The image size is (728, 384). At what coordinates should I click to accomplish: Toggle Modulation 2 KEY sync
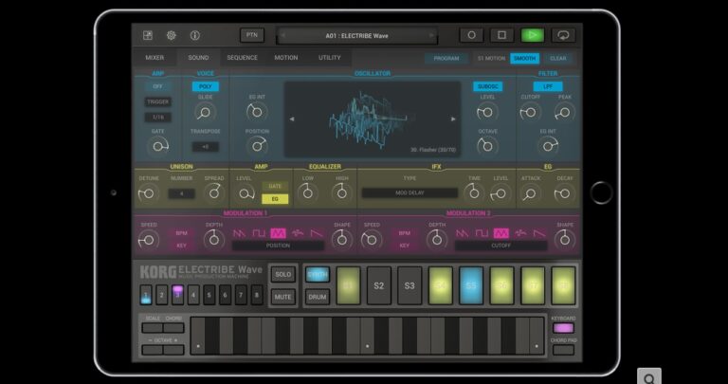405,246
